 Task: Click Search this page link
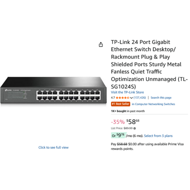[x=161, y=98]
